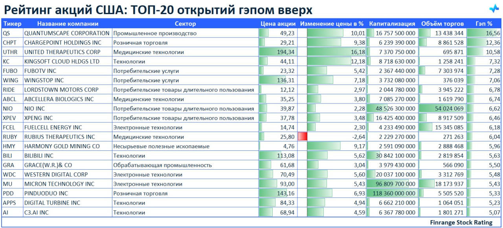503x228 pixels.
Task: Click company name KINGSOFT CLOUD HLDGS LTD
Action: 62,62
